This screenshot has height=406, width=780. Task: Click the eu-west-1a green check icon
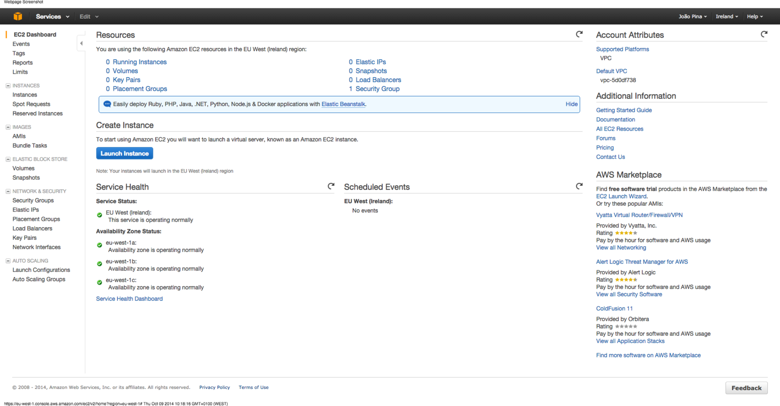click(x=99, y=245)
